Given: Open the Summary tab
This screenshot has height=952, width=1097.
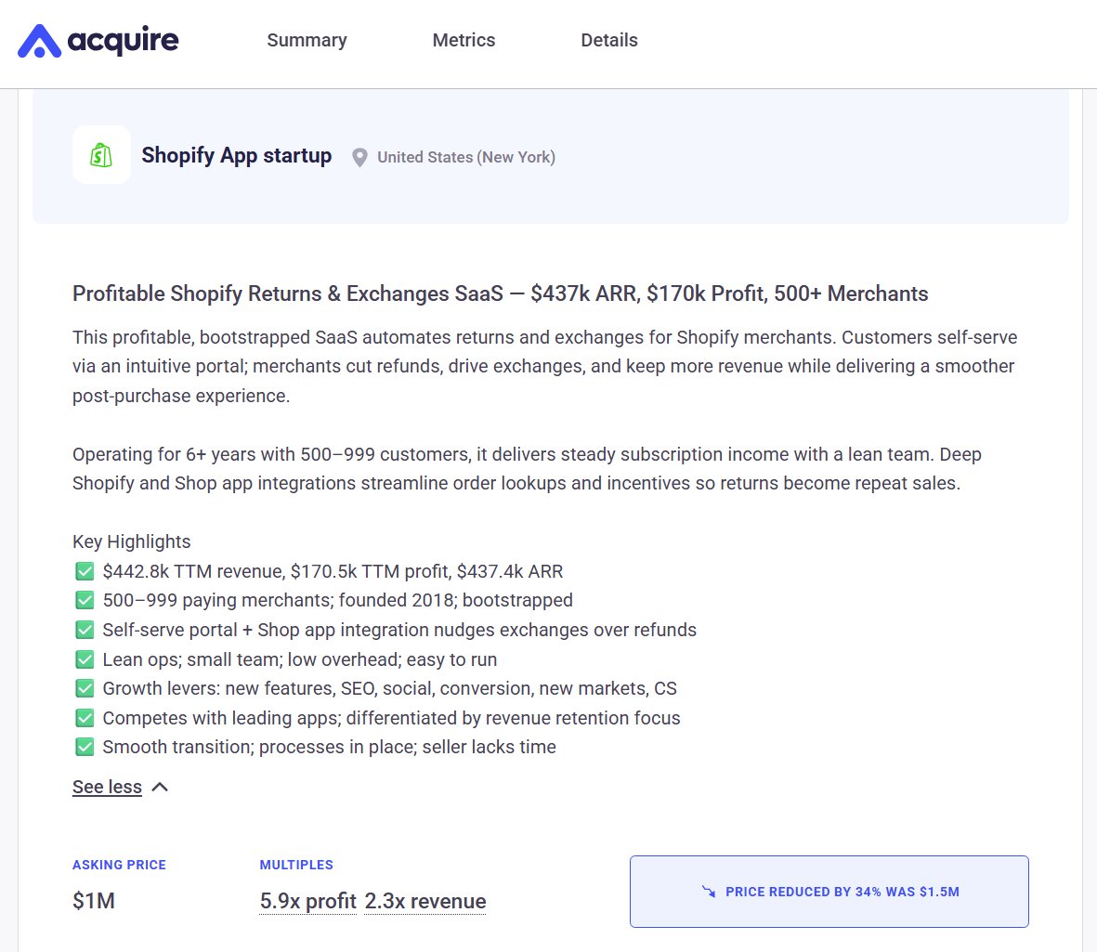Looking at the screenshot, I should pos(307,41).
